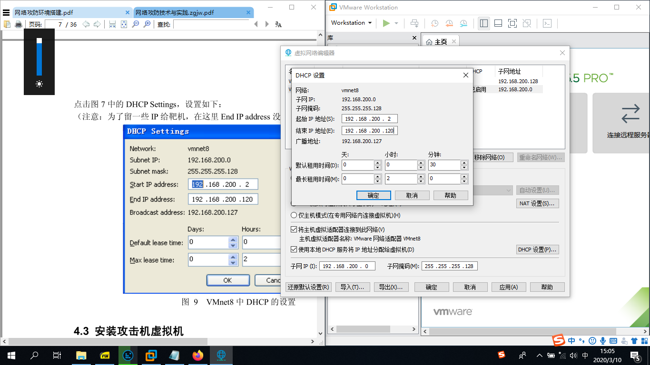Viewport: 650px width, 365px height.
Task: Click the 子网 IP field in network editor
Action: pyautogui.click(x=347, y=266)
